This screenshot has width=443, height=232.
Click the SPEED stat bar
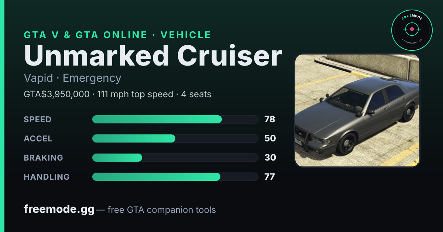pos(175,119)
